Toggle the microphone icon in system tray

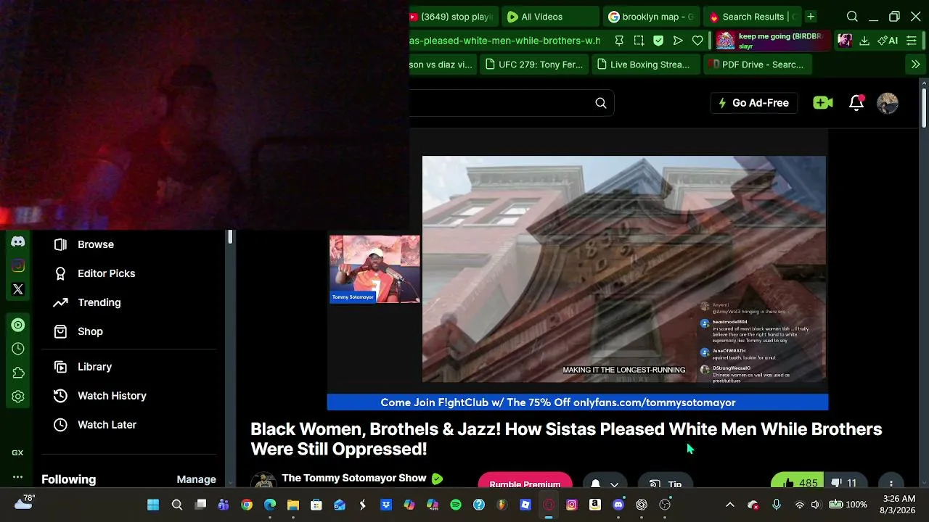pos(777,505)
